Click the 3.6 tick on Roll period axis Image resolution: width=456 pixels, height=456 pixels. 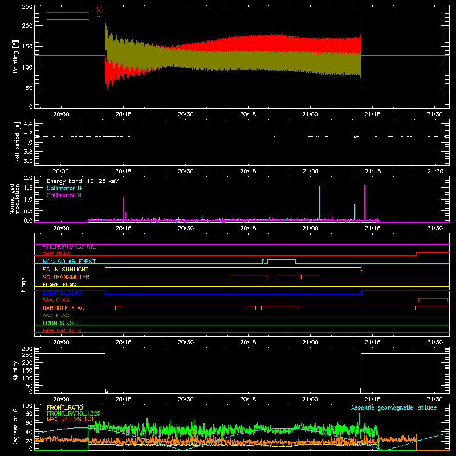point(28,161)
